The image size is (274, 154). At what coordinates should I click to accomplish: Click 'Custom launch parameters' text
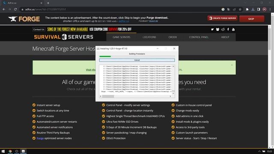point(192,133)
